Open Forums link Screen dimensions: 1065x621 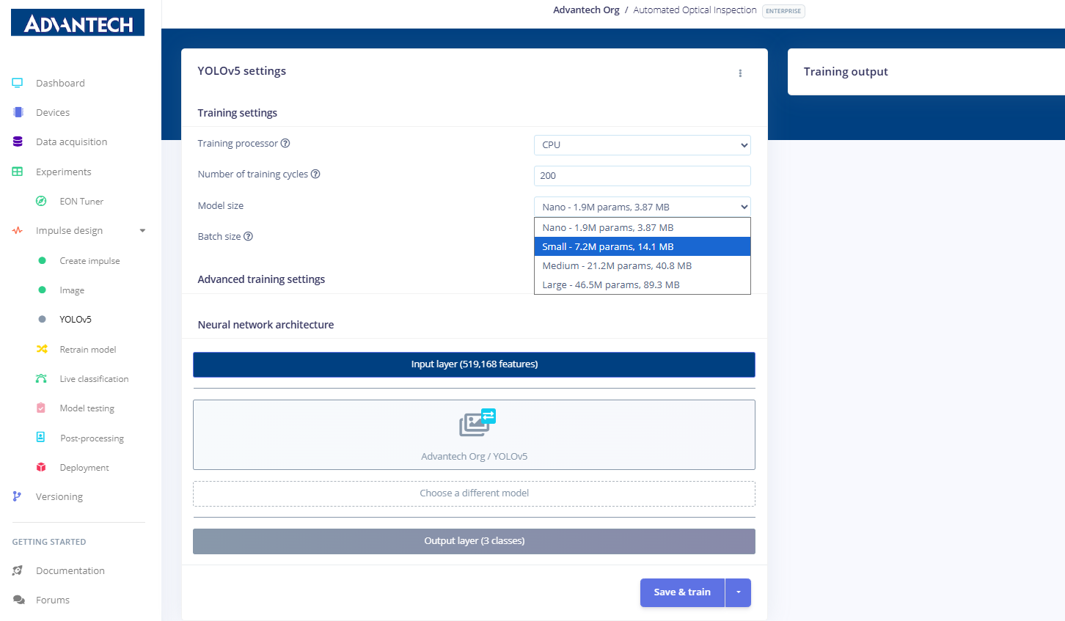tap(53, 600)
